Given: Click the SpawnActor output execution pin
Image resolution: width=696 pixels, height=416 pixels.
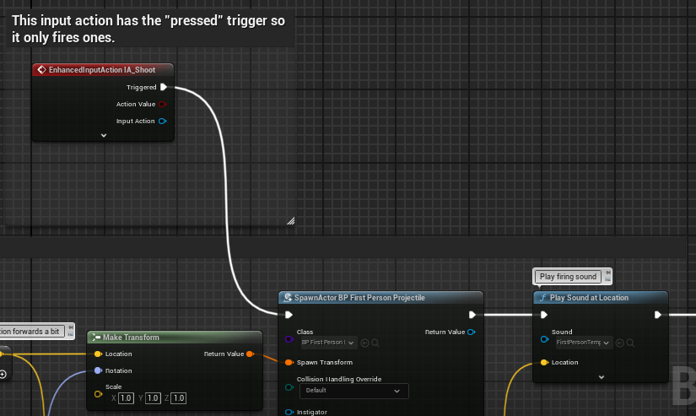Looking at the screenshot, I should pos(472,315).
